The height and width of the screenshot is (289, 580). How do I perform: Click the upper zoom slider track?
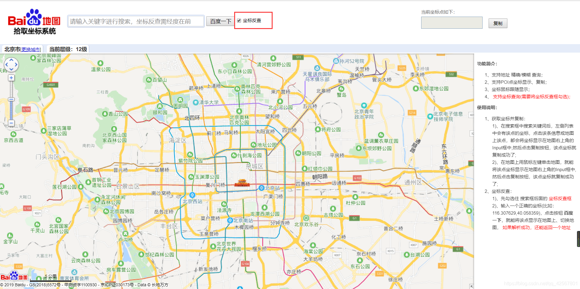11,89
